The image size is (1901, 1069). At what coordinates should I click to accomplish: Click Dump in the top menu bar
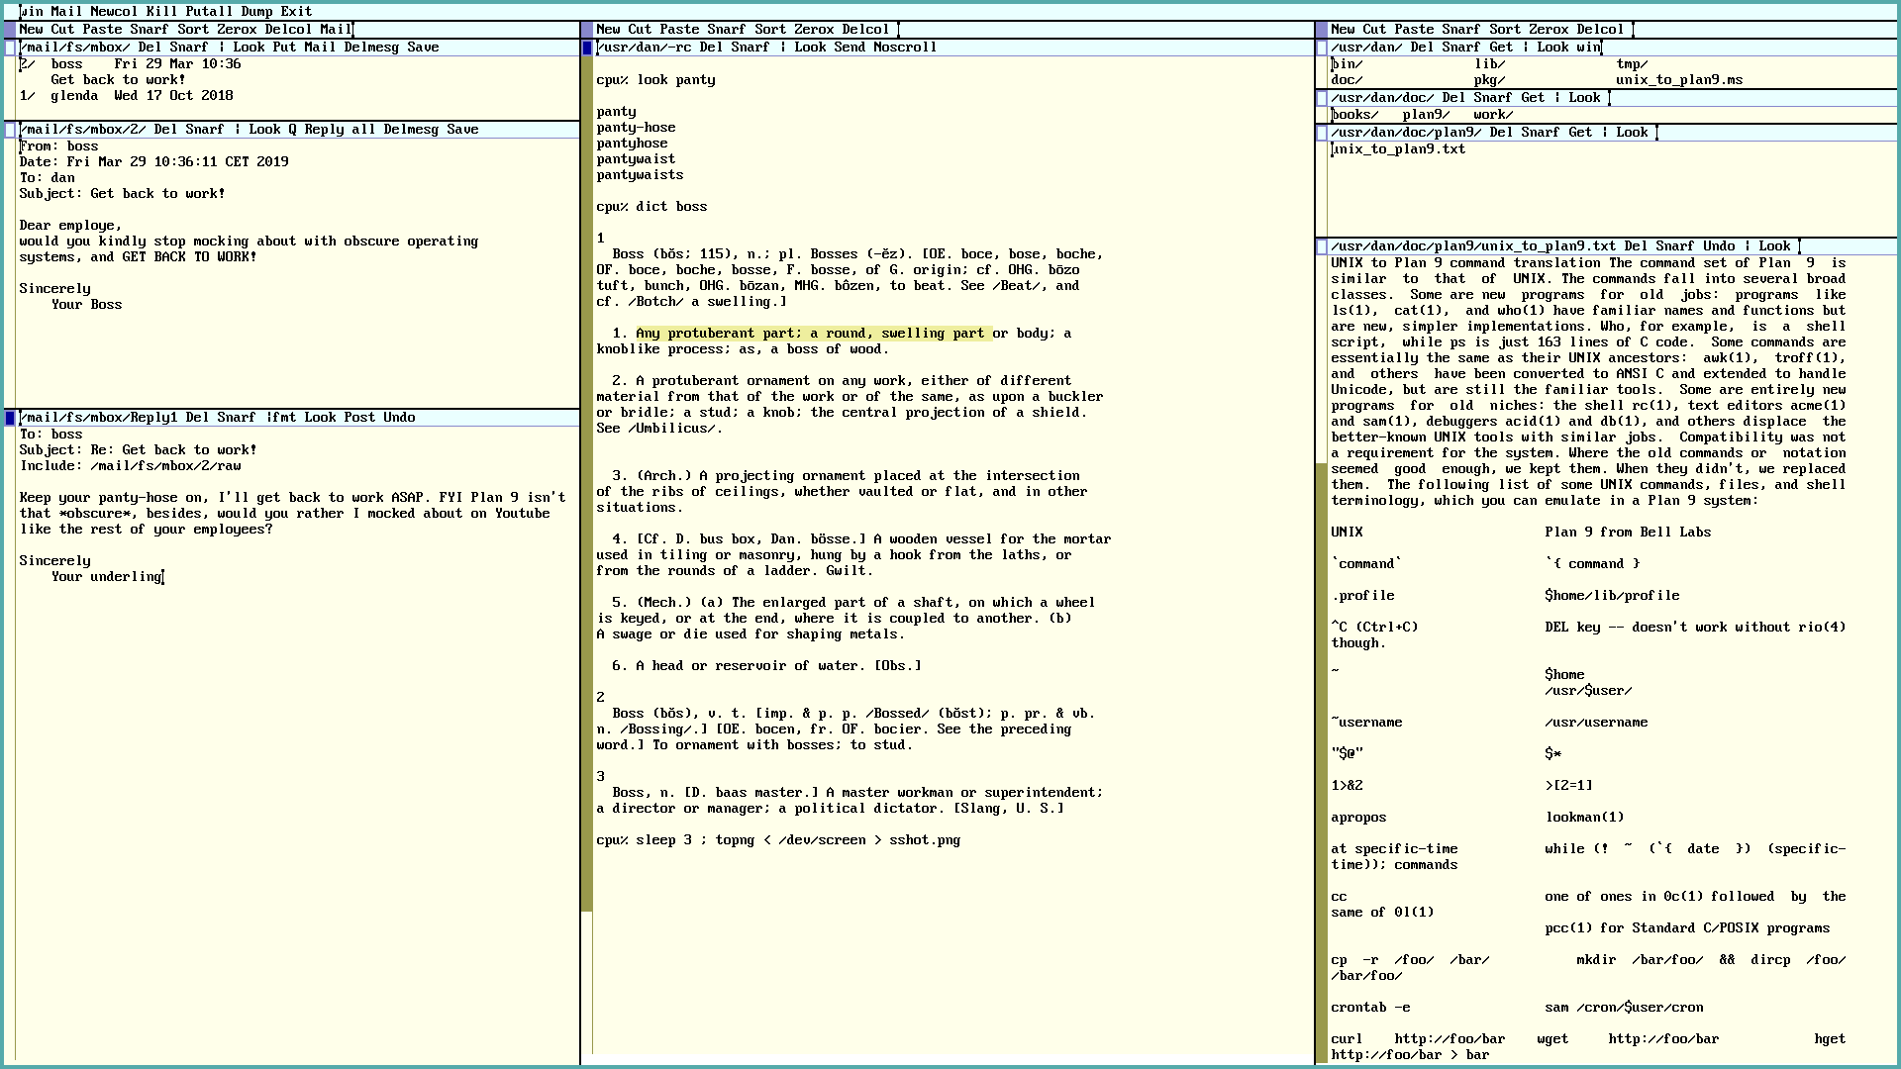coord(256,12)
